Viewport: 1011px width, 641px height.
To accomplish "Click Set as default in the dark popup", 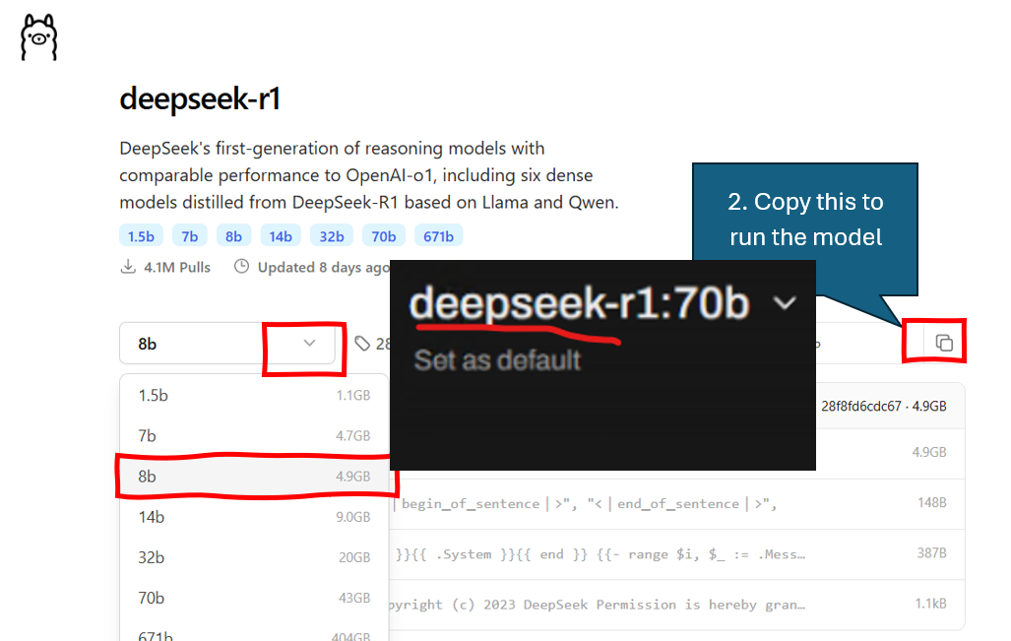I will 497,359.
